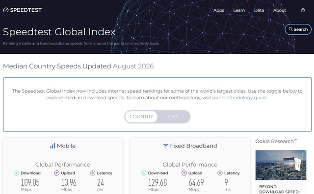The height and width of the screenshot is (194, 314).
Task: Click the Mobile heading
Action: [x=66, y=146]
